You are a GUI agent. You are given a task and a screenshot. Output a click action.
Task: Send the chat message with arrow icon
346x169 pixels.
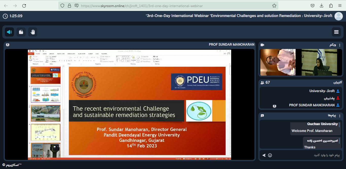pos(264,155)
